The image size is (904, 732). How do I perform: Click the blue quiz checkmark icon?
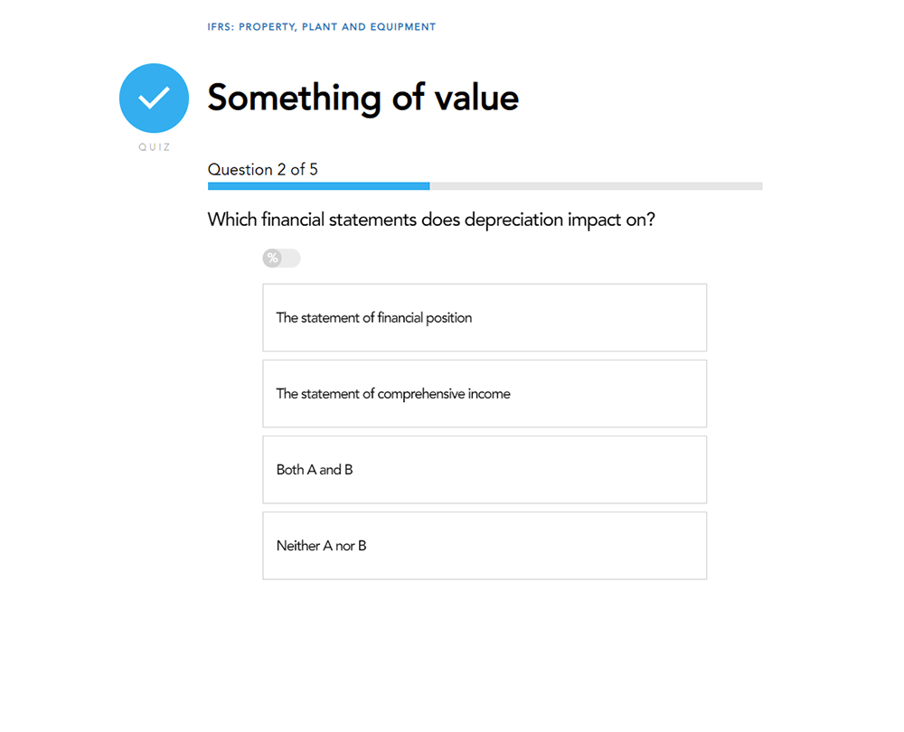coord(154,98)
